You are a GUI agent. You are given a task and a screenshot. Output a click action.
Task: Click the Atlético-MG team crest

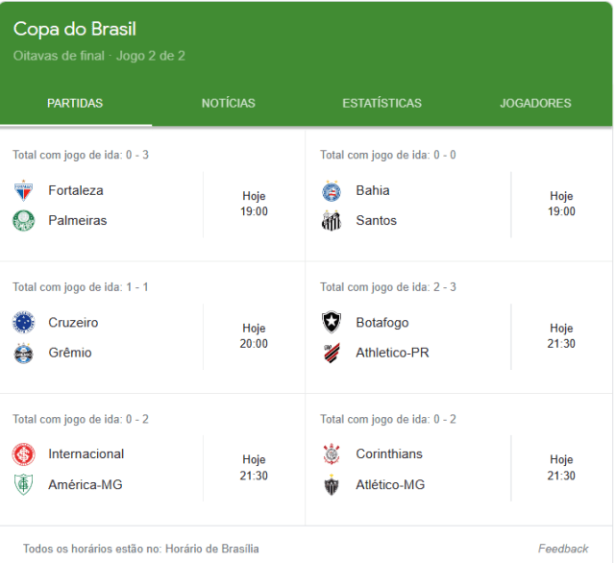point(332,485)
